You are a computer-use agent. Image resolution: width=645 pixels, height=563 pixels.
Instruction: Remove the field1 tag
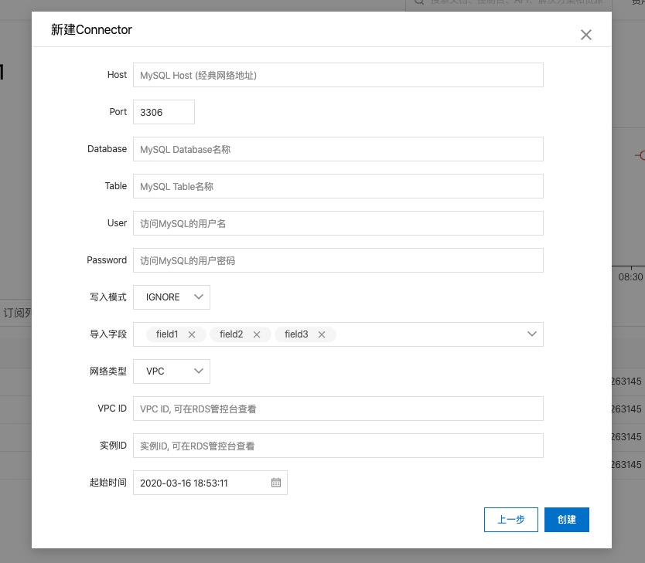192,334
